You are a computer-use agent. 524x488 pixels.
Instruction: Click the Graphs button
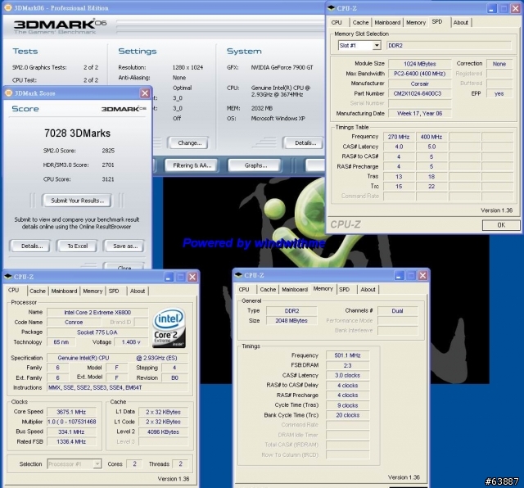[255, 165]
